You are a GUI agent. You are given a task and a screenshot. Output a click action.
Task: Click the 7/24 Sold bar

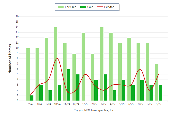click(32, 98)
